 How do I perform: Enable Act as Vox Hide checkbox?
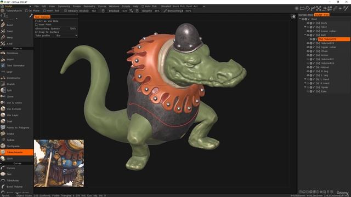[36, 21]
